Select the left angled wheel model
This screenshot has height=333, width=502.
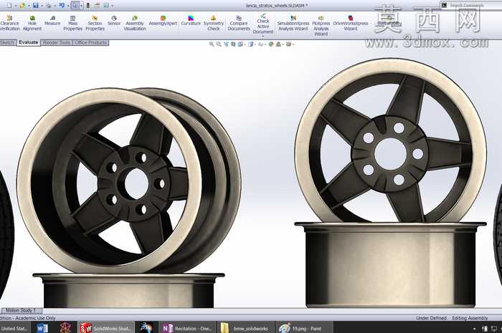(128, 180)
